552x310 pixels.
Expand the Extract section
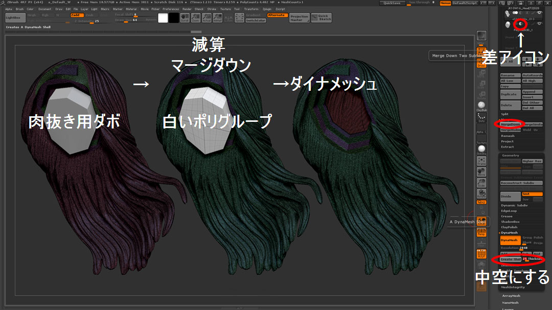(x=508, y=147)
